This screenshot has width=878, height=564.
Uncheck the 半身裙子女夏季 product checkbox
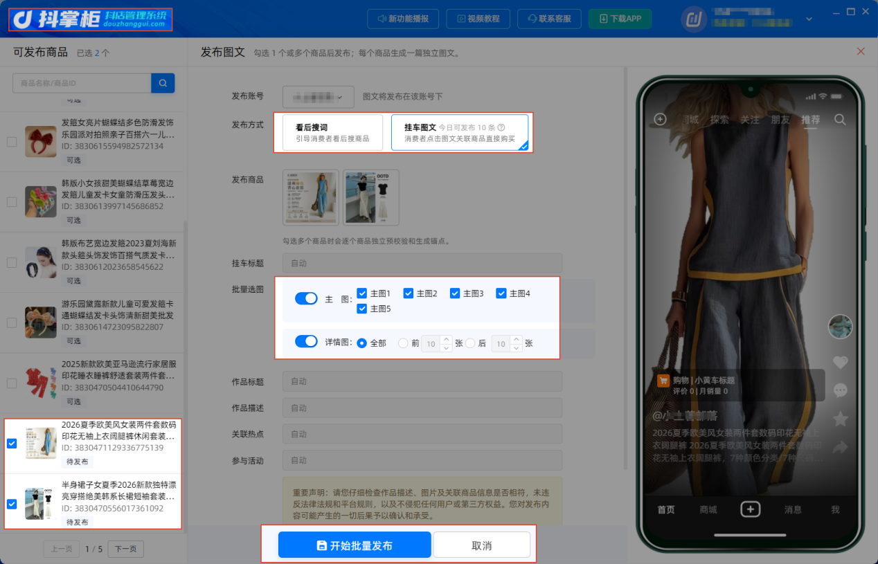[12, 504]
